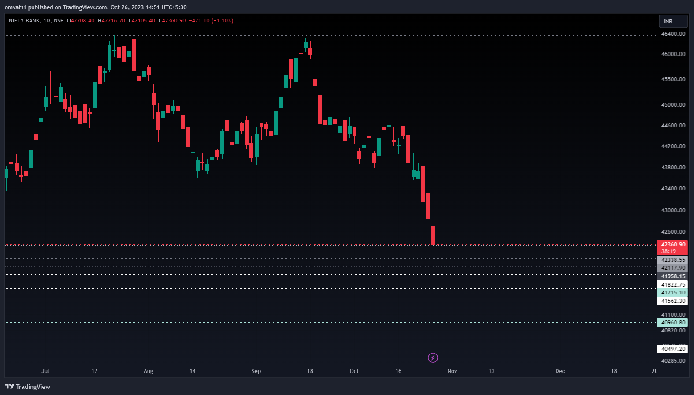Click the C42360.90 close value
The image size is (694, 395).
point(172,21)
